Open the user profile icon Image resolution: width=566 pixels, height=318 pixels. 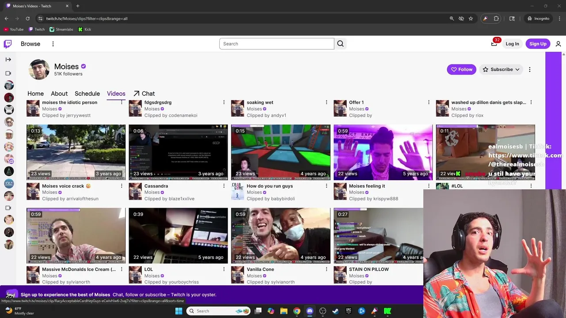pyautogui.click(x=558, y=44)
